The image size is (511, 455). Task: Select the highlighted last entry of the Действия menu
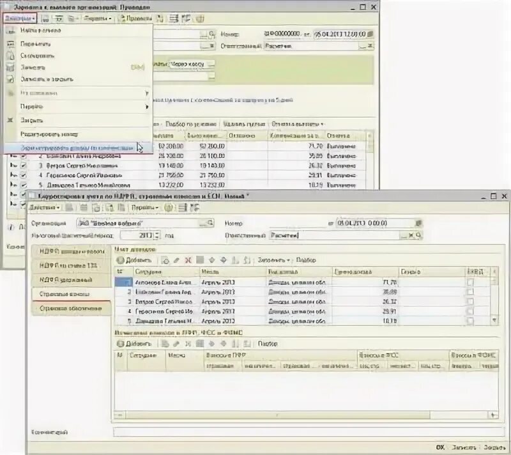78,148
